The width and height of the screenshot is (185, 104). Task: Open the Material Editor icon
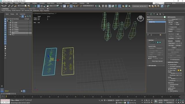pos(119,6)
